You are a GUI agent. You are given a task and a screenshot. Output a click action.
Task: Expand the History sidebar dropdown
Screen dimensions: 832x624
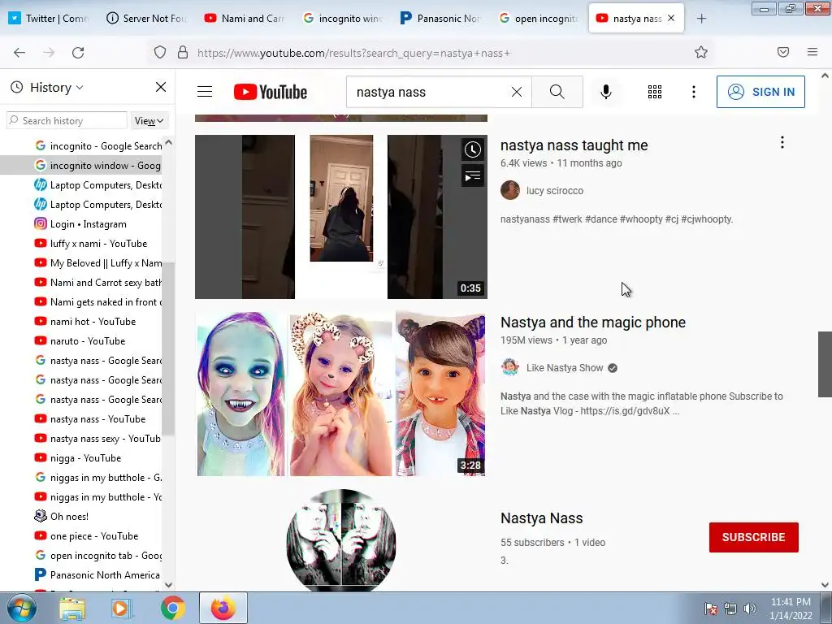(56, 88)
